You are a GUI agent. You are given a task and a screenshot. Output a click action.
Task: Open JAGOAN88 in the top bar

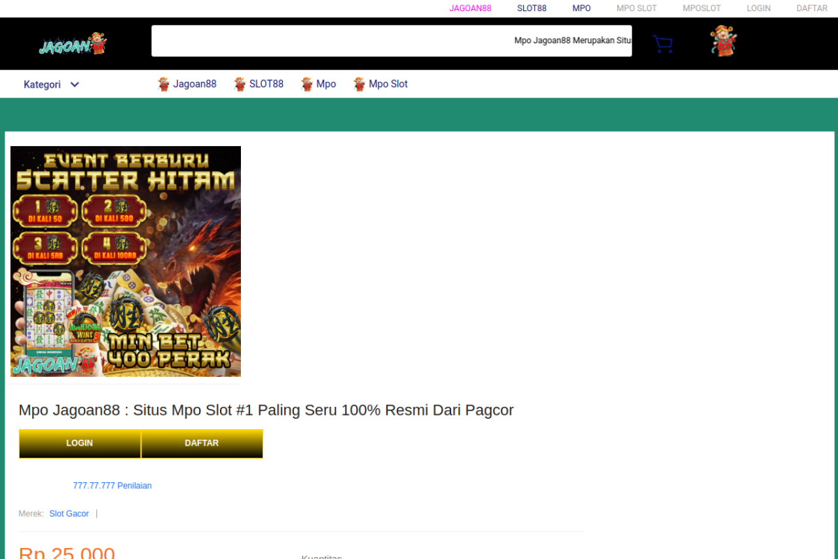point(470,9)
